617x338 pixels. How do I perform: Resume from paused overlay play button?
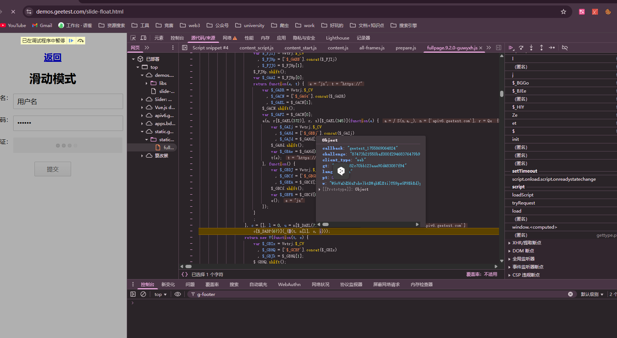click(71, 41)
